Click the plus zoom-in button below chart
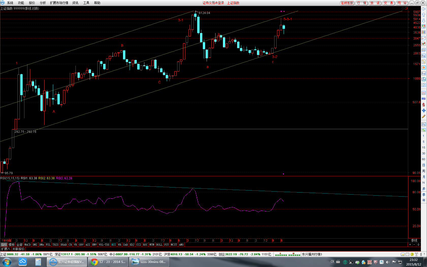427x267 pixels. click(410, 245)
